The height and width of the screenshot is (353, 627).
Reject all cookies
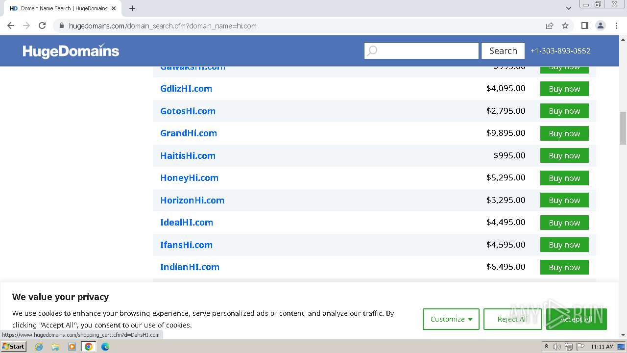coord(512,319)
